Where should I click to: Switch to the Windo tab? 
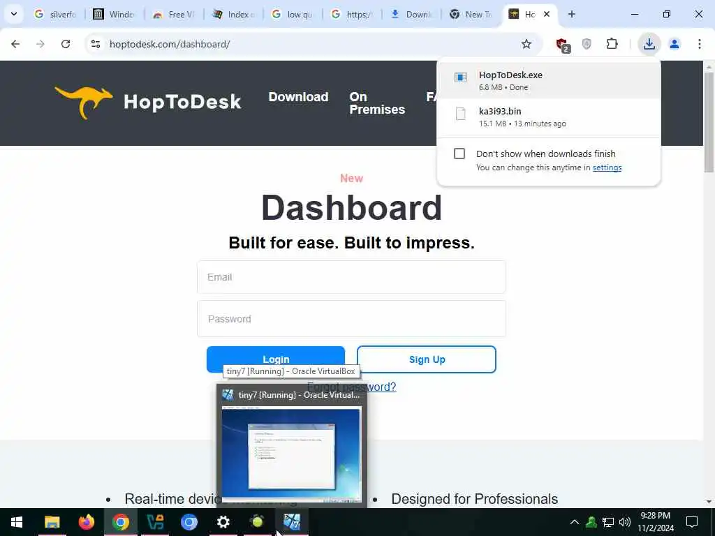114,14
